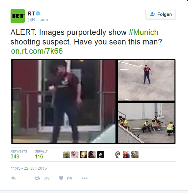Open the on.rt.com/7k66 link
This screenshot has width=188, height=193.
click(37, 51)
